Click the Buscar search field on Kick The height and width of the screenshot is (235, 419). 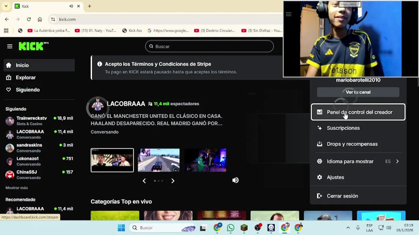click(x=209, y=46)
